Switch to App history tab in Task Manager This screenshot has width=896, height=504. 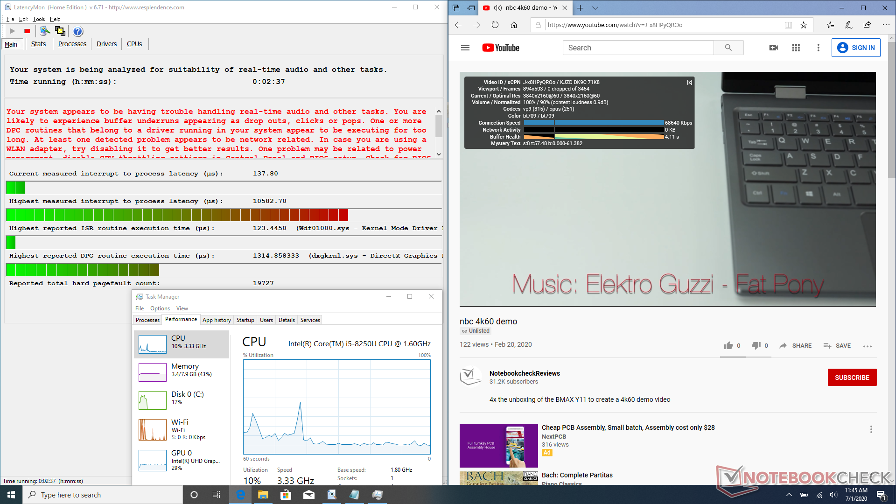[217, 320]
